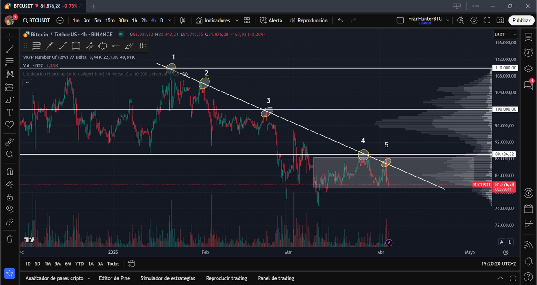Take a chart snapshot with camera

pyautogui.click(x=500, y=20)
